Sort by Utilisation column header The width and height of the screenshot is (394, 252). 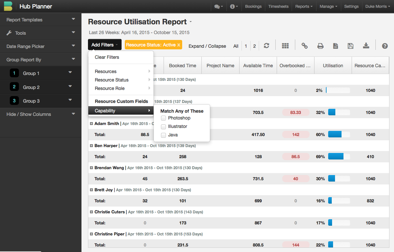pyautogui.click(x=333, y=66)
